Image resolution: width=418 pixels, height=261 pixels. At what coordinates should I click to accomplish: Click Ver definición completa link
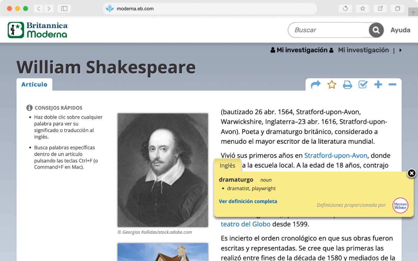248,201
